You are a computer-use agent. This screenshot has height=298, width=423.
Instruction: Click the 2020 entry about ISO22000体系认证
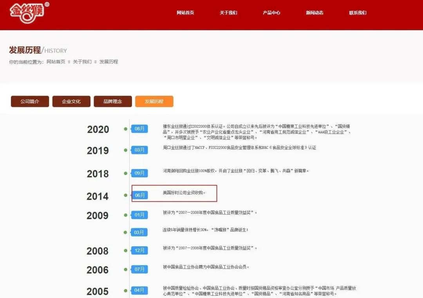[257, 132]
